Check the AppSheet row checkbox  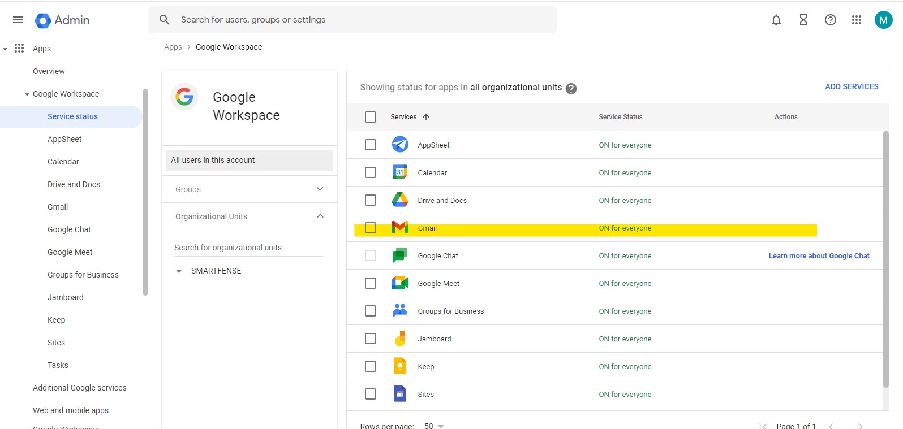coord(371,145)
